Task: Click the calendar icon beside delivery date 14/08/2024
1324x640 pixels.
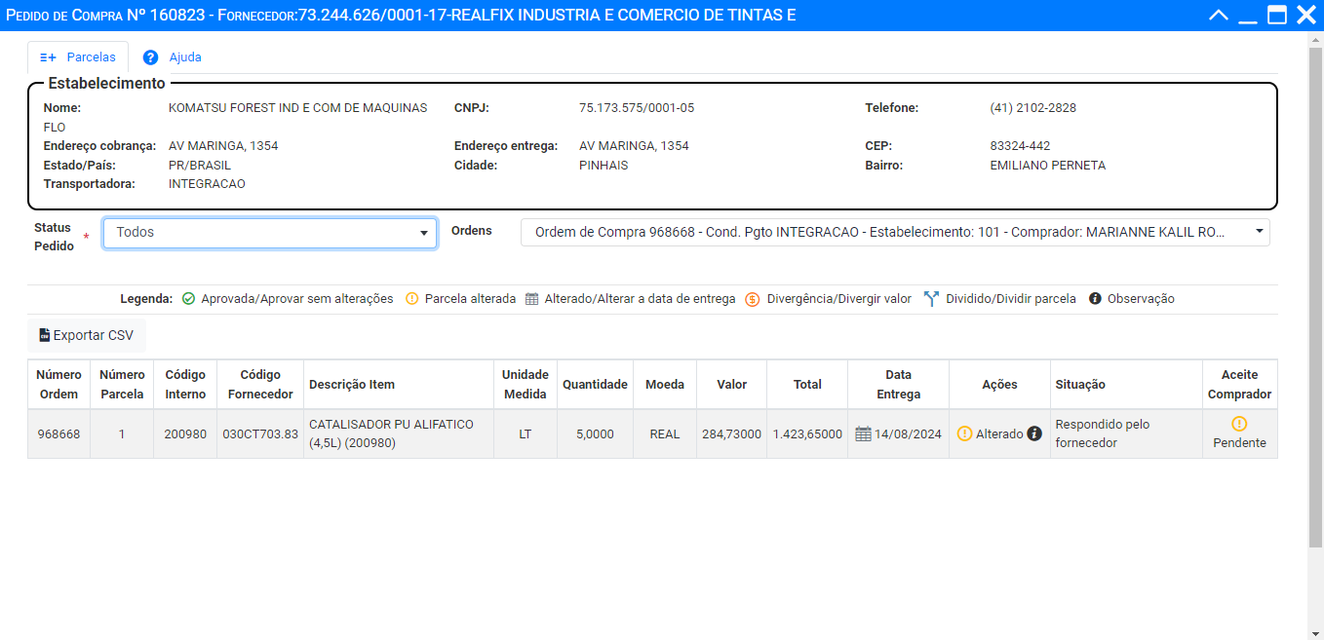Action: pos(863,434)
